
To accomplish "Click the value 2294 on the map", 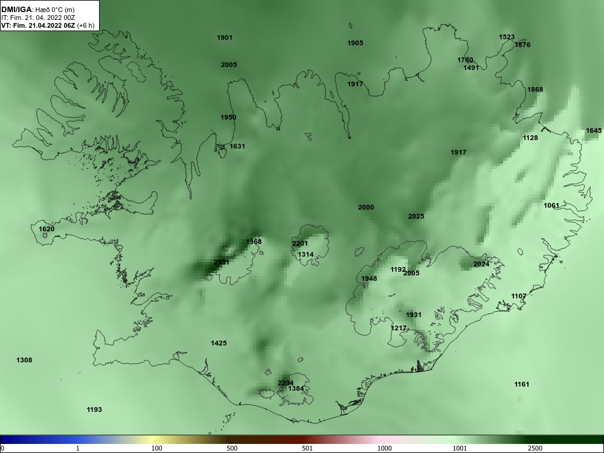I will coord(286,383).
